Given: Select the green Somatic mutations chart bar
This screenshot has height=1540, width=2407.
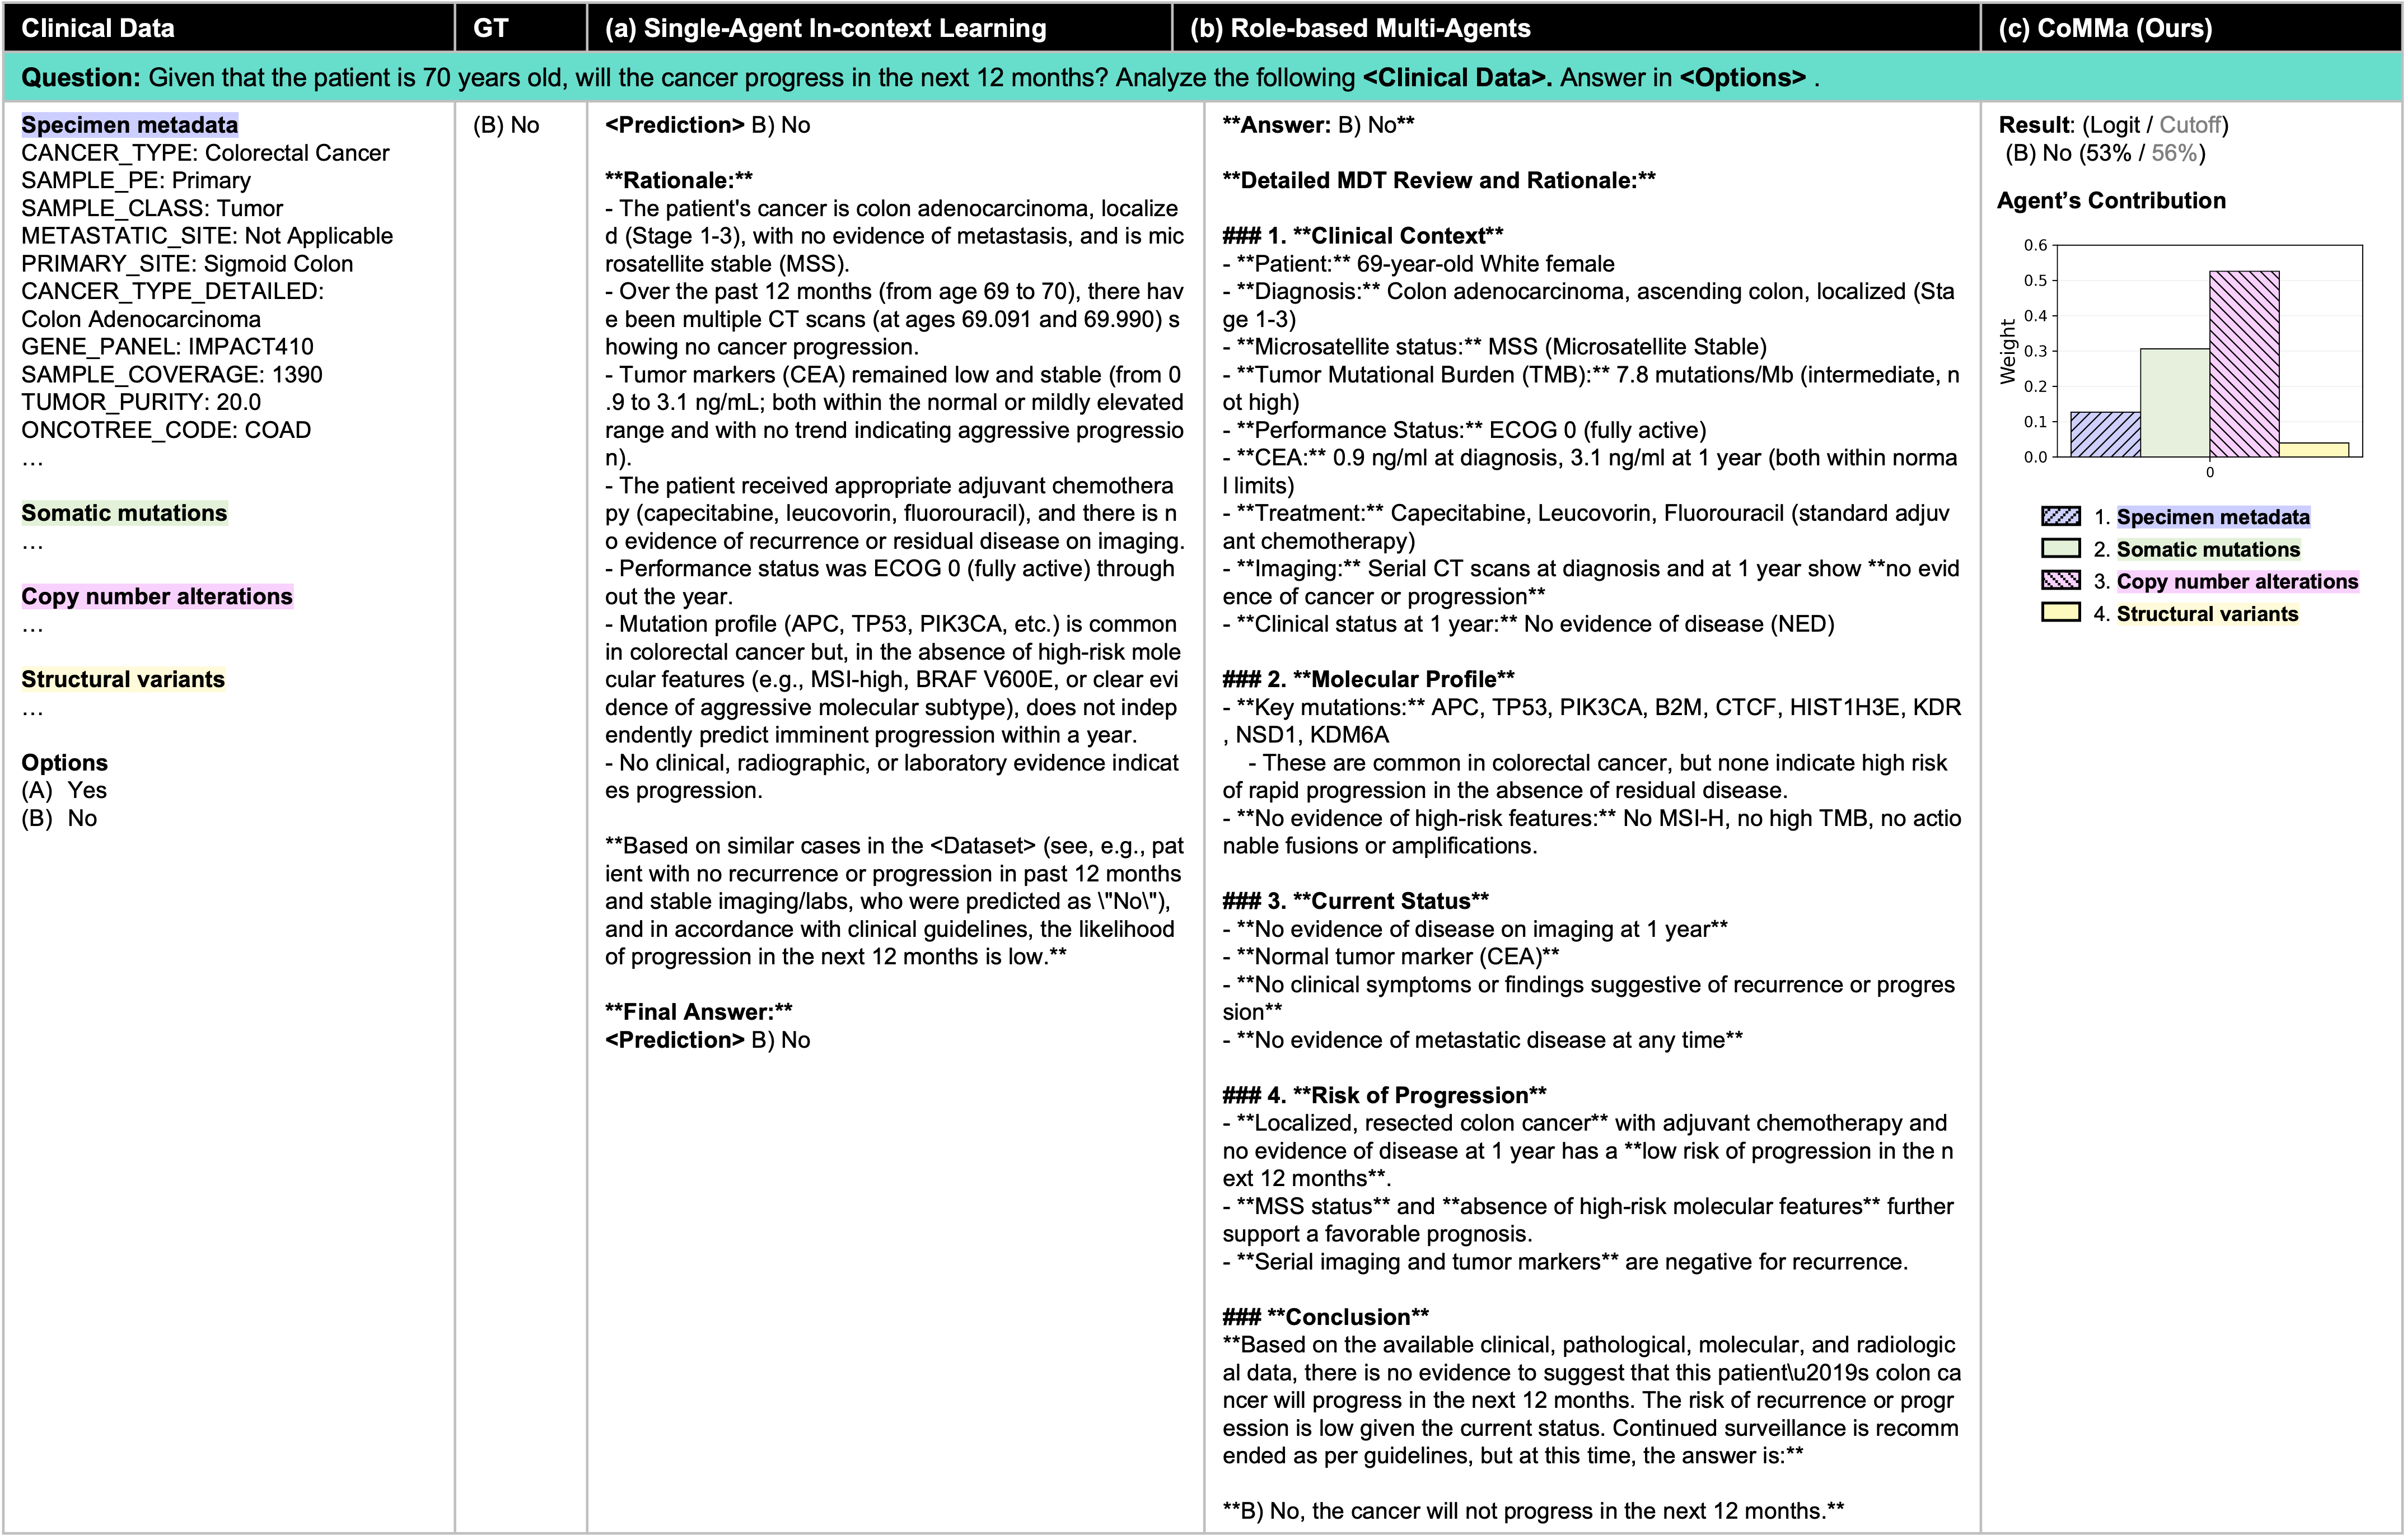Looking at the screenshot, I should click(2174, 403).
